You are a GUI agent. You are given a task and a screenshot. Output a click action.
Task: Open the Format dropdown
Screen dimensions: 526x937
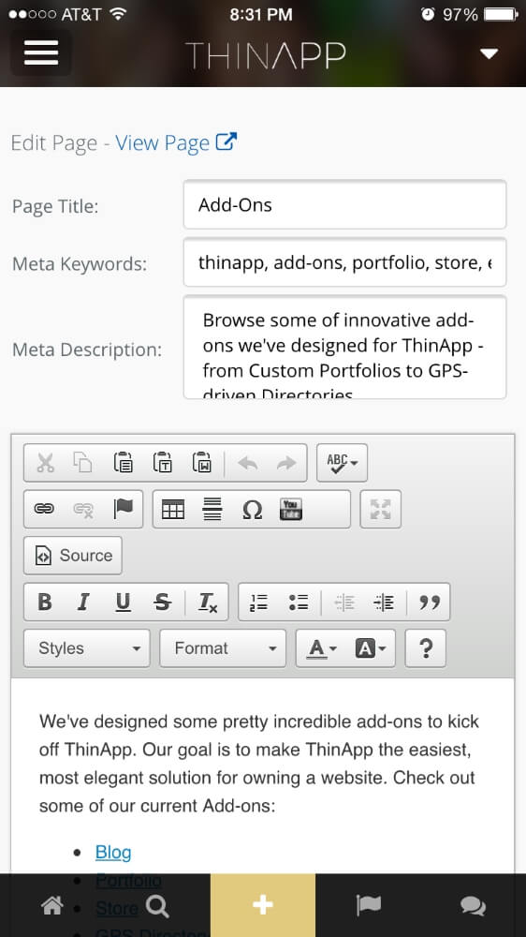(x=223, y=648)
